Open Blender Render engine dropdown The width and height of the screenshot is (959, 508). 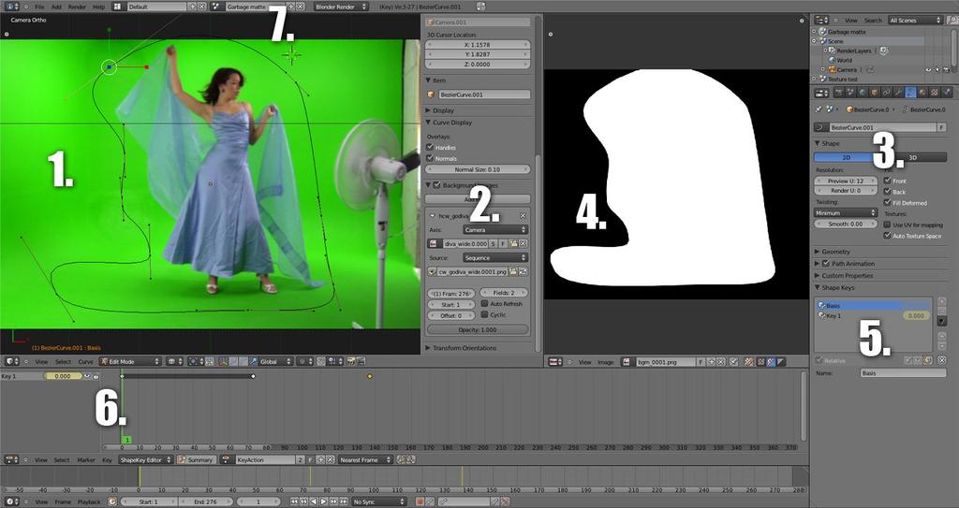(341, 7)
